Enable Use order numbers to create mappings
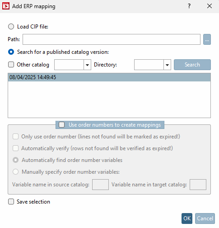Screen dimensions: 219x228 pyautogui.click(x=62, y=125)
